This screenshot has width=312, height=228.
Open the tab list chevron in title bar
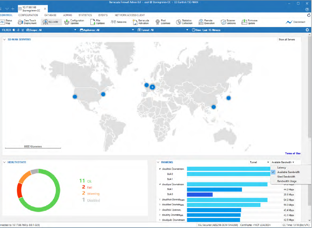tap(7, 9)
